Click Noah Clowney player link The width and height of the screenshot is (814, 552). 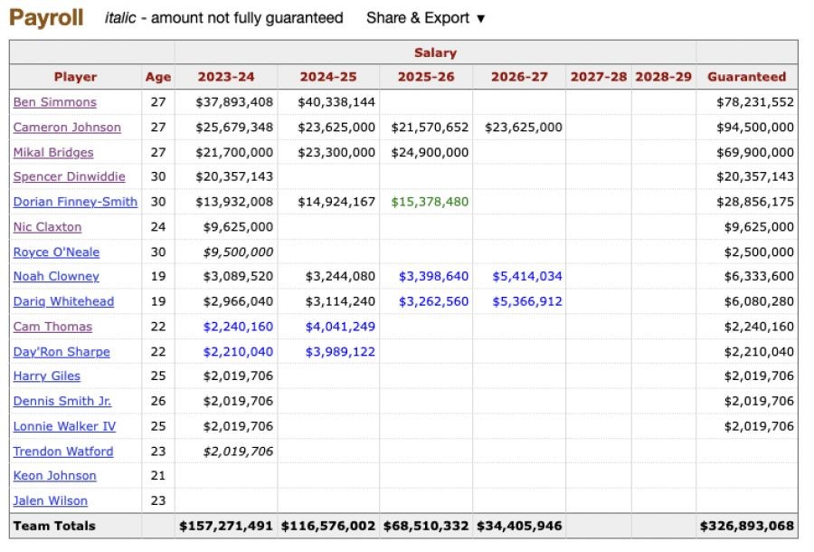tap(56, 277)
